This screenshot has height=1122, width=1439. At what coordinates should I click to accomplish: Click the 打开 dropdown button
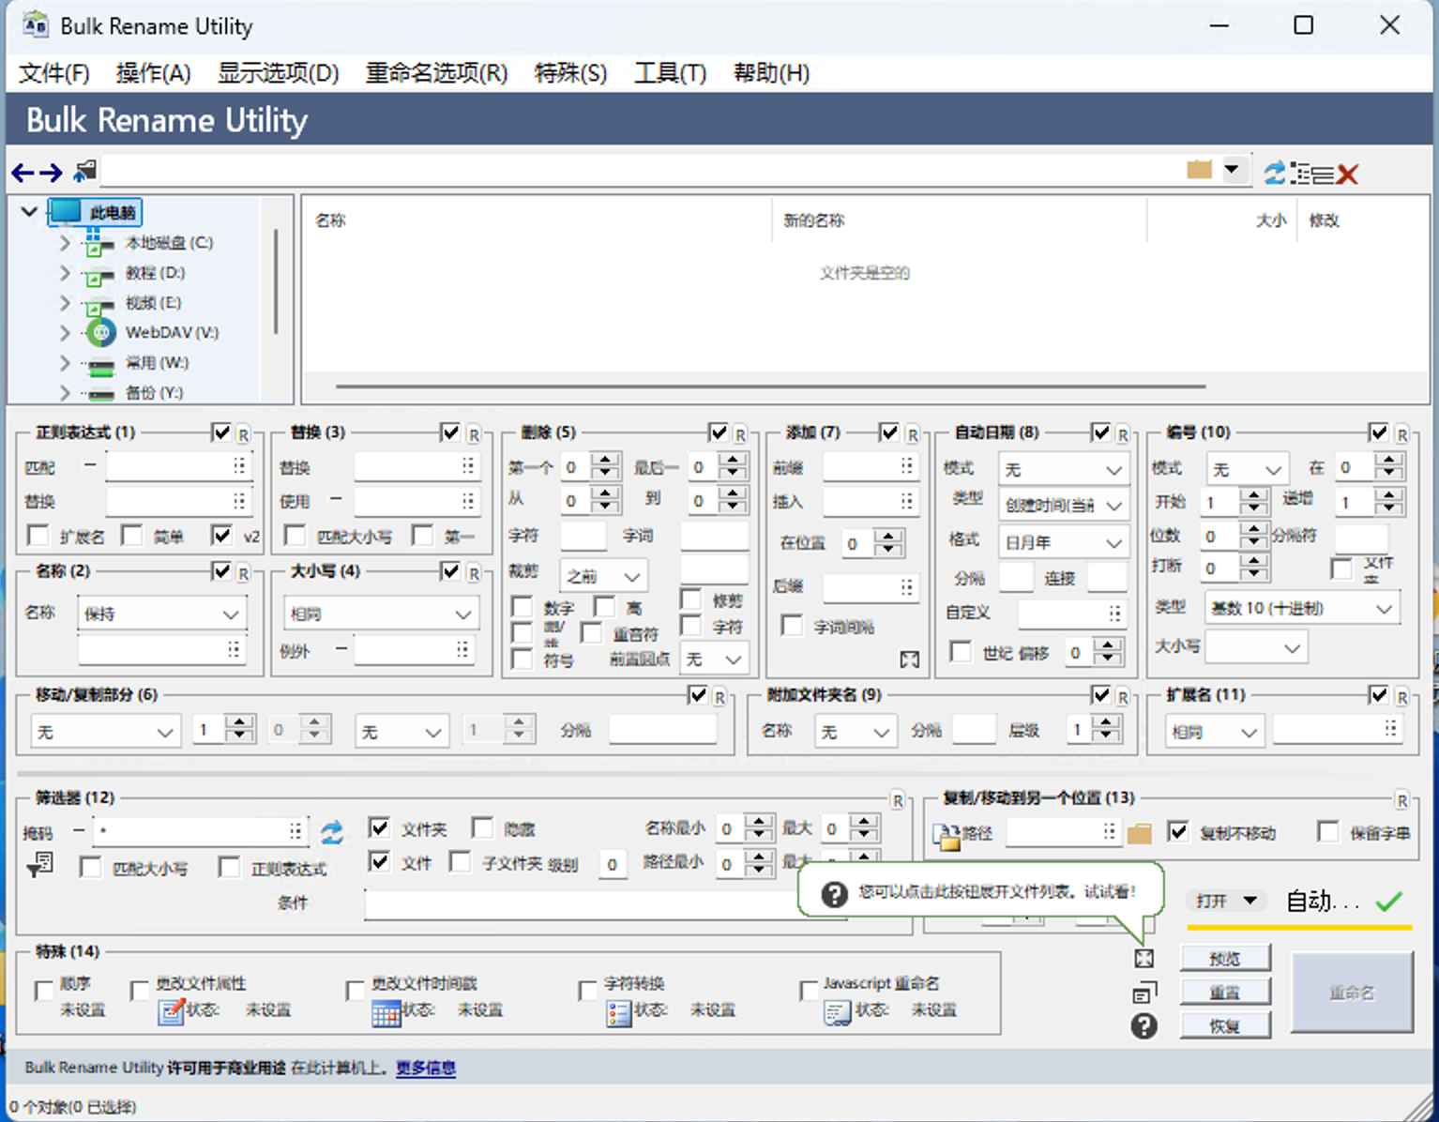[x=1226, y=901]
